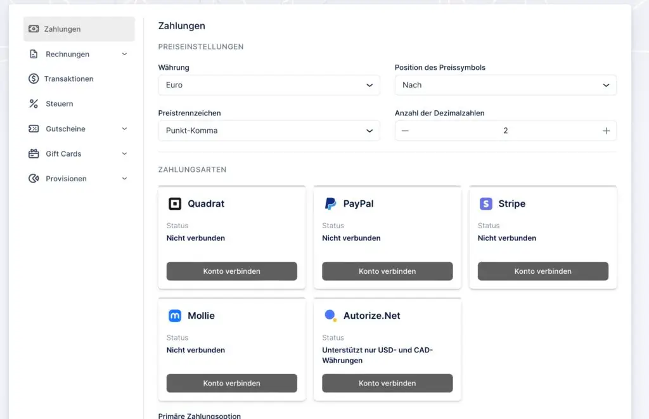Screen dimensions: 649x419
Task: Click the ZAHLUNGSARTEN section heading
Action: (x=192, y=170)
